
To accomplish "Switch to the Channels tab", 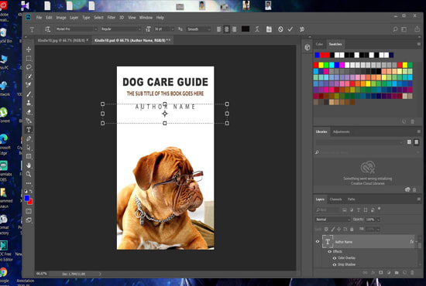I will (x=336, y=199).
